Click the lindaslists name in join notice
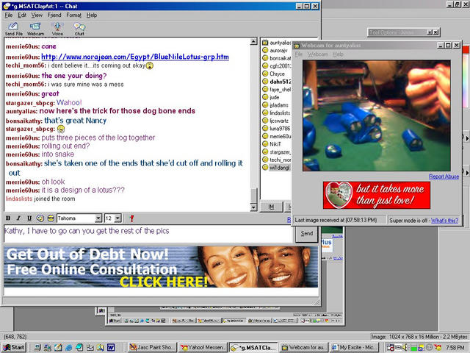The height and width of the screenshot is (353, 470). [x=19, y=199]
